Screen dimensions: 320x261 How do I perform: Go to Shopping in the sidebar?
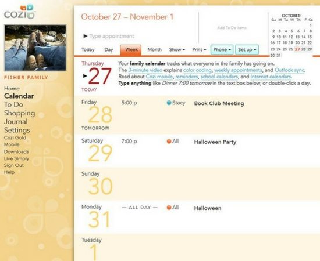(x=20, y=113)
